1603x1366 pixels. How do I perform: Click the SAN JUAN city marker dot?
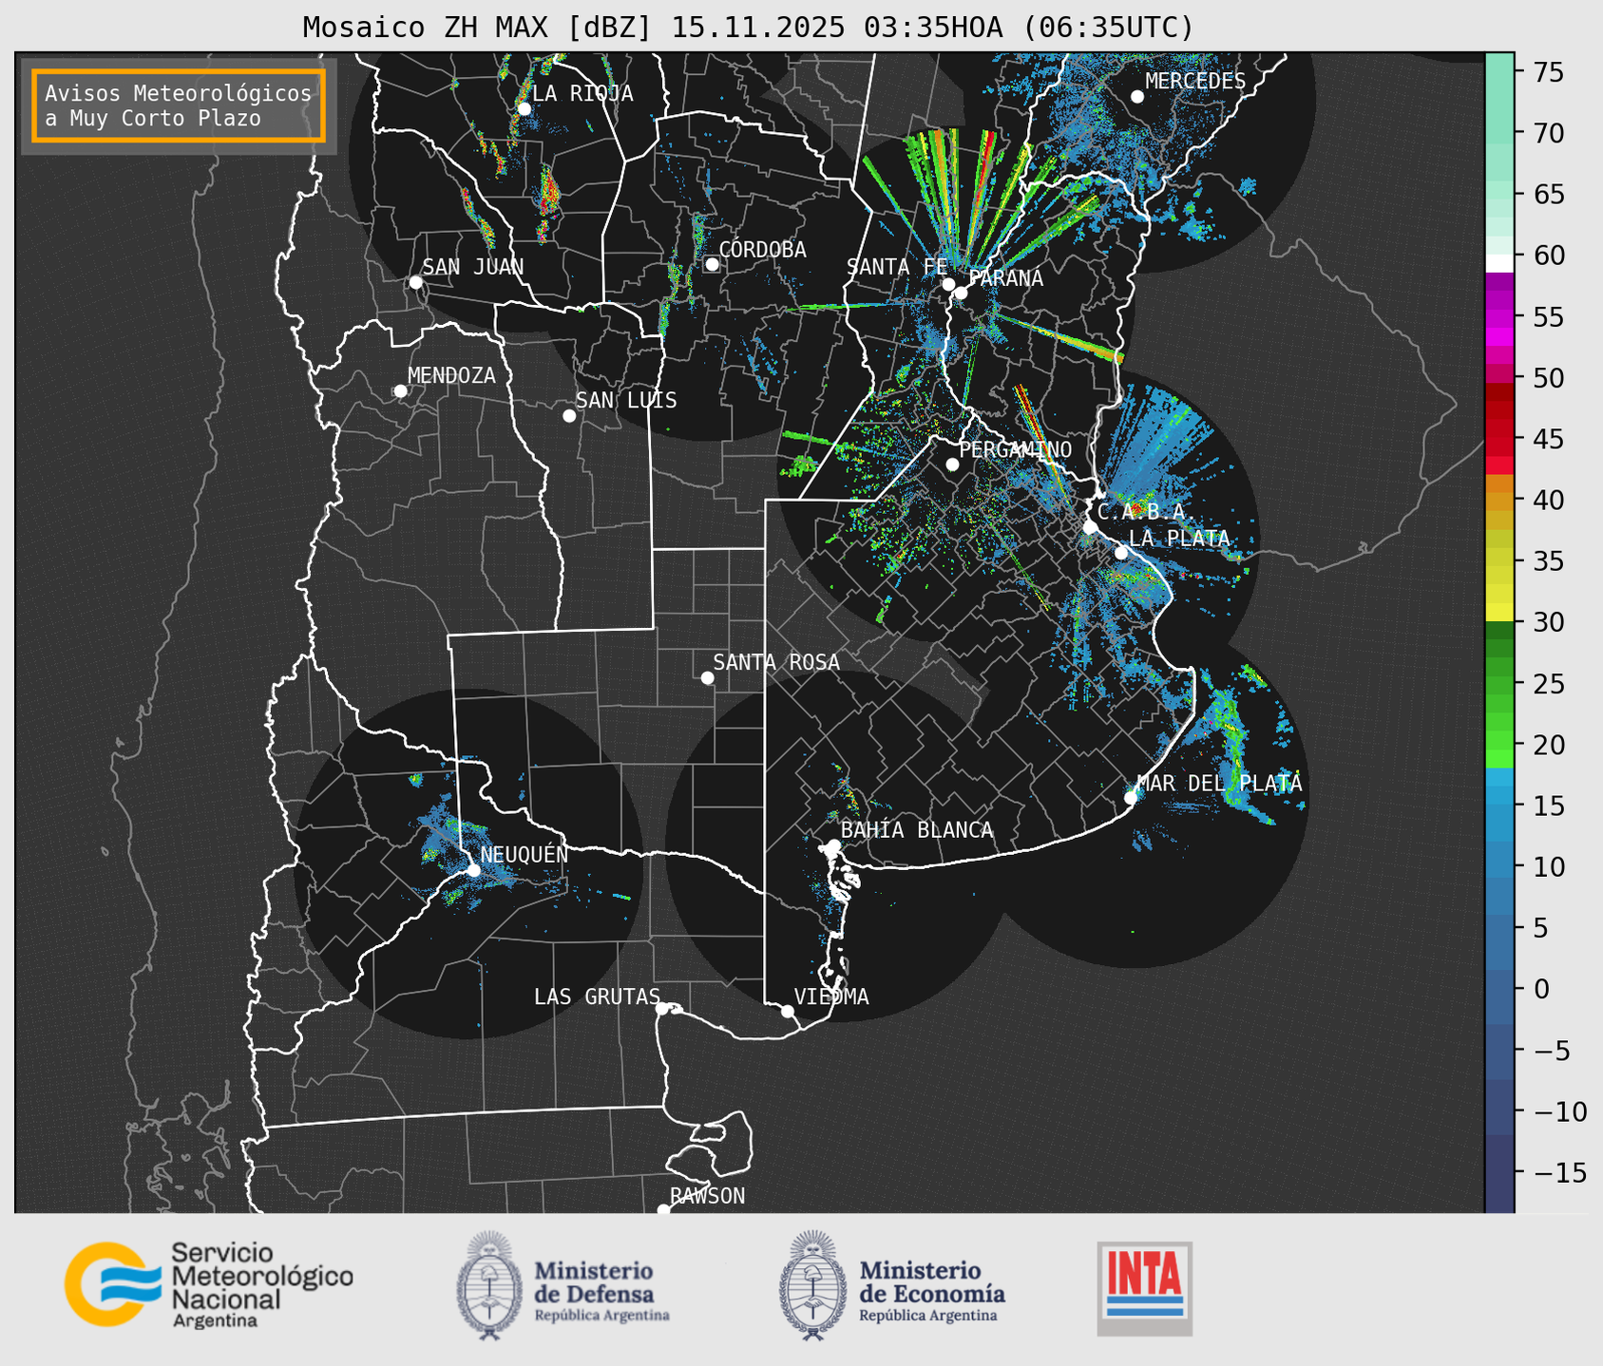(415, 282)
